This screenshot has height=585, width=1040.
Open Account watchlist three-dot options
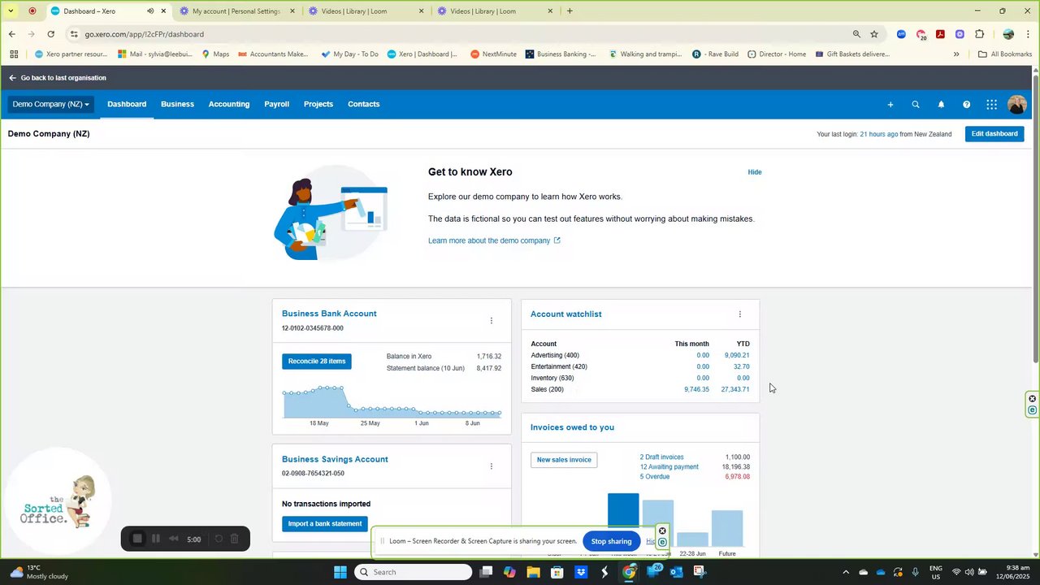pyautogui.click(x=739, y=314)
